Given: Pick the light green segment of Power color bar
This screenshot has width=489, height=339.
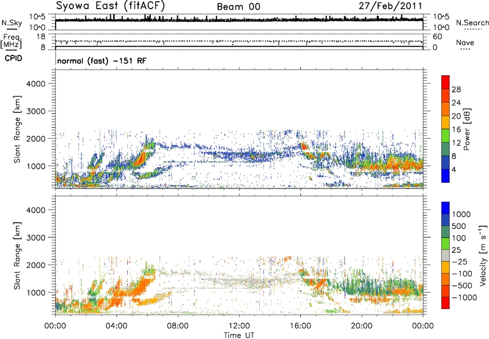Looking at the screenshot, I should coord(446,136).
